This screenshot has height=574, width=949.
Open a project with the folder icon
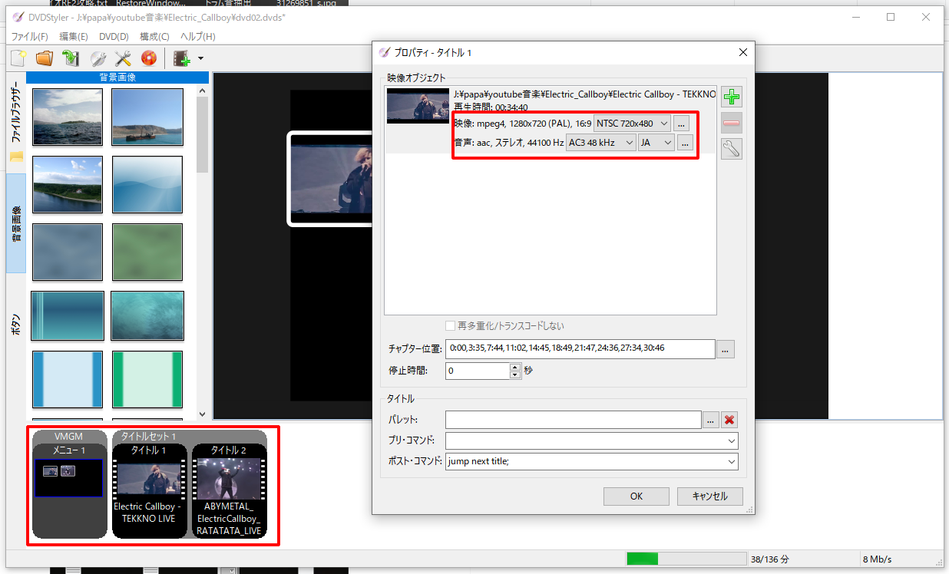pyautogui.click(x=45, y=58)
